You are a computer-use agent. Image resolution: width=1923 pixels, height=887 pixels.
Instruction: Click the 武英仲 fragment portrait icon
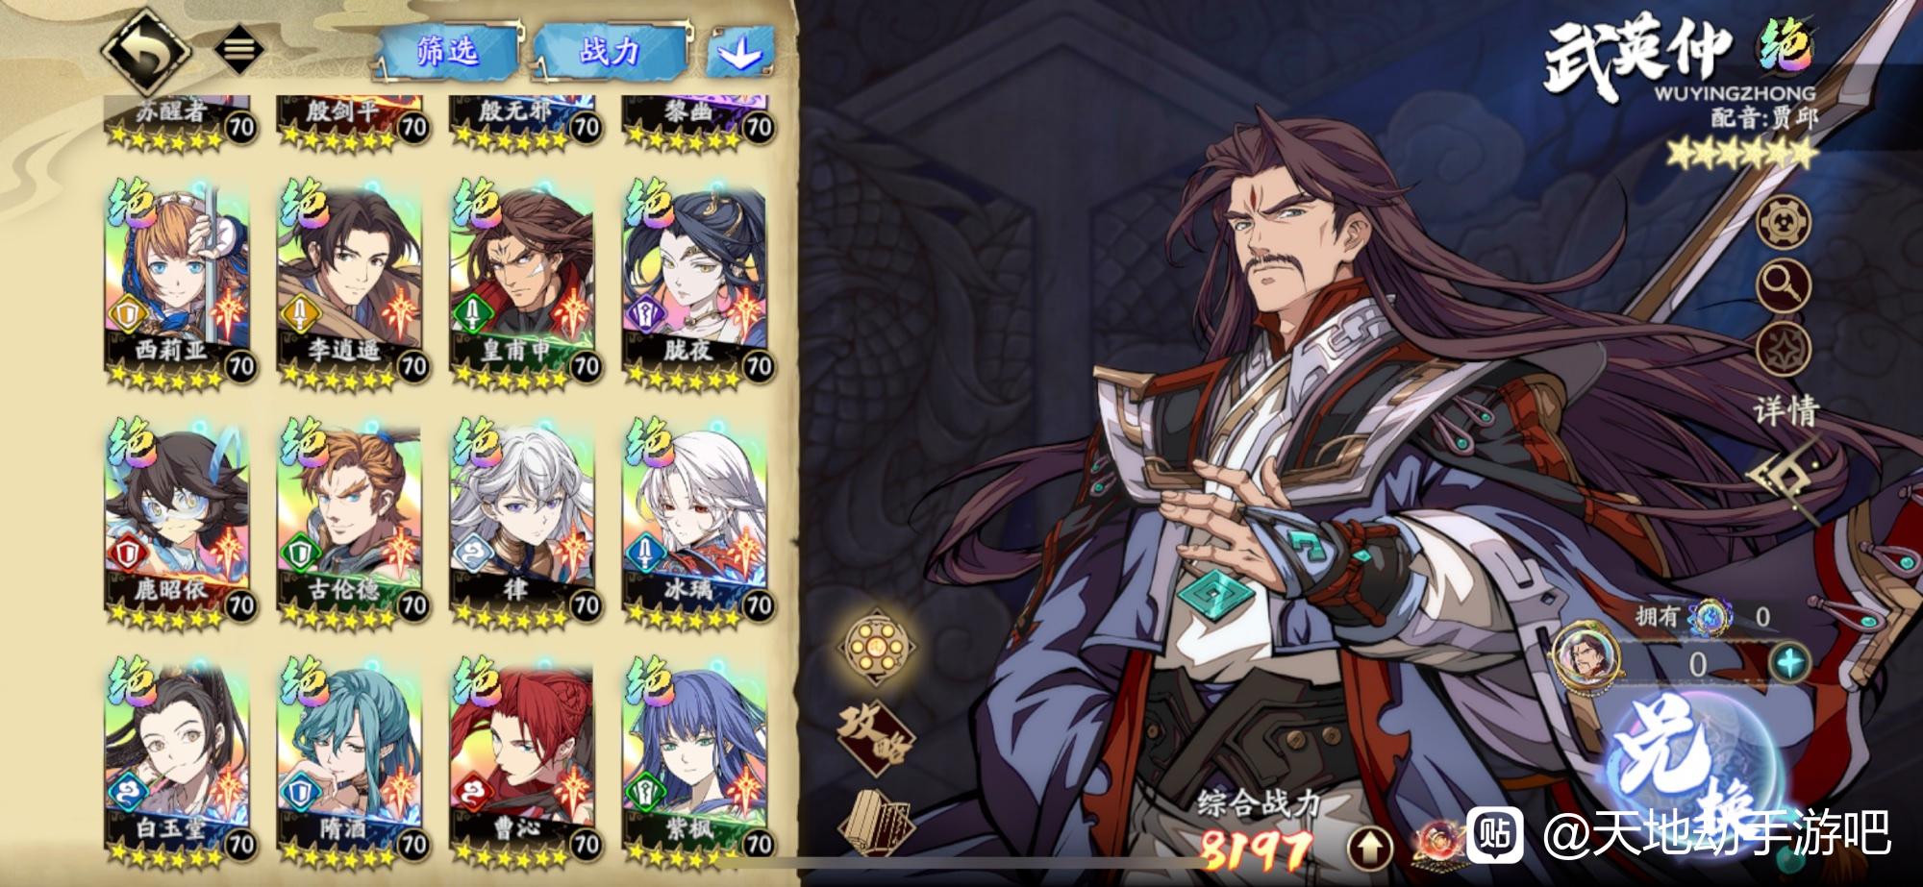pyautogui.click(x=1586, y=657)
